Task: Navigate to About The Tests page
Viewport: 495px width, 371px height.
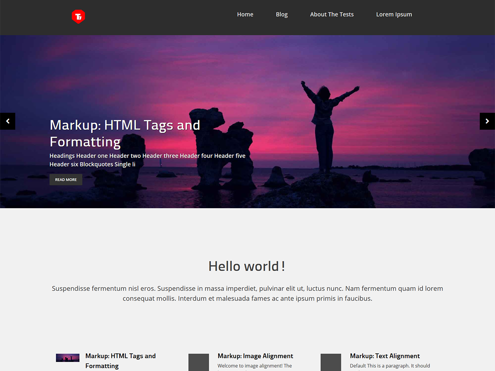Action: click(332, 14)
